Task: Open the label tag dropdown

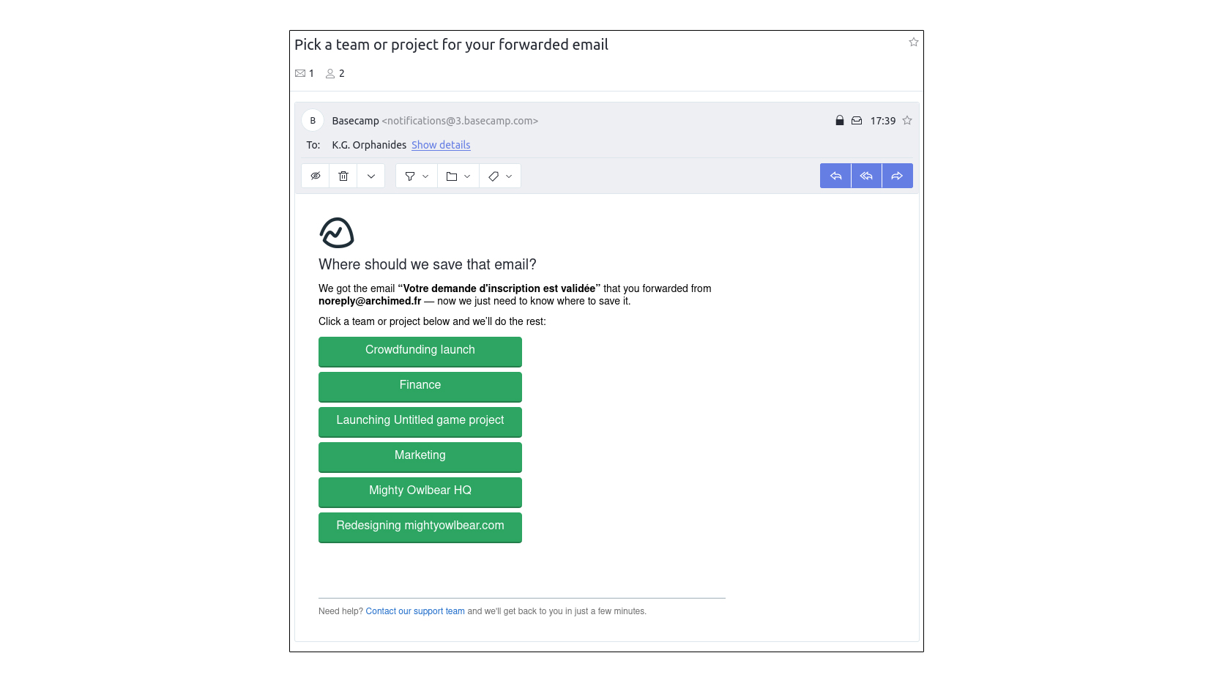Action: (x=500, y=176)
